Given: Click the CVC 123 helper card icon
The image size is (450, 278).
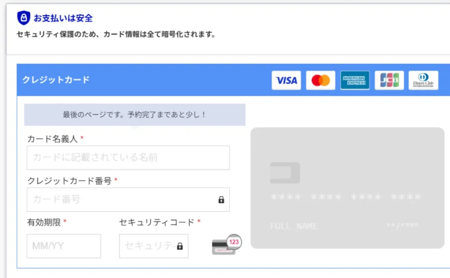Looking at the screenshot, I should point(225,244).
